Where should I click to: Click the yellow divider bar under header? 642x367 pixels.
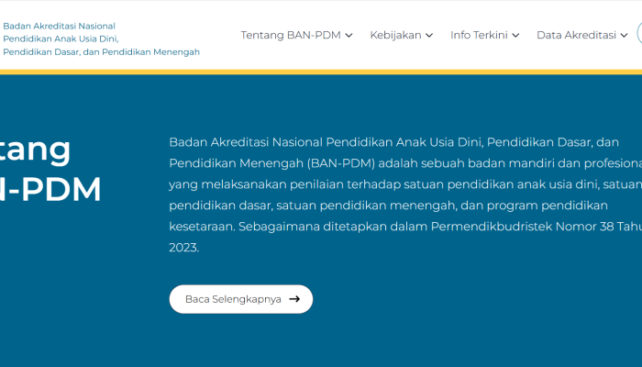321,71
